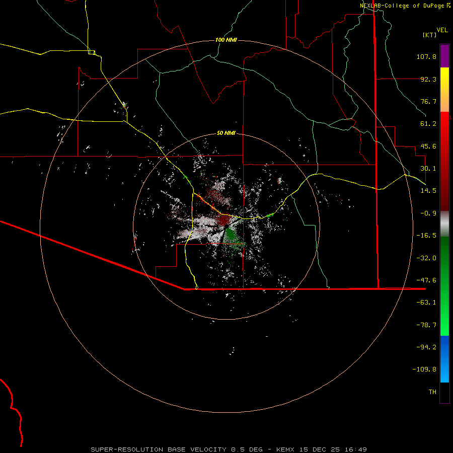Pick the black TH segment of the scale
The height and width of the screenshot is (453, 453).
444,392
